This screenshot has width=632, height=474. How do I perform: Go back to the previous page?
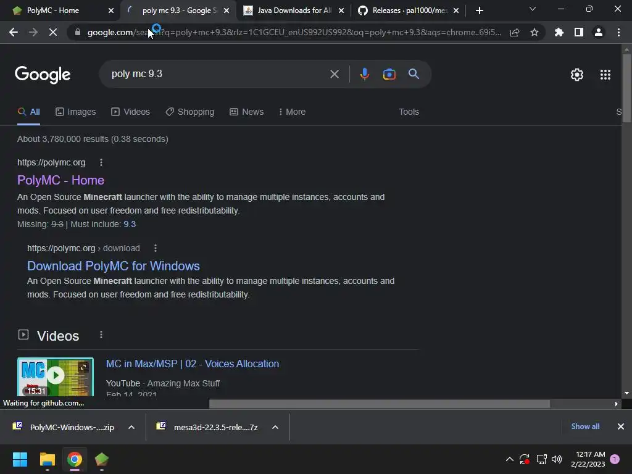point(14,32)
